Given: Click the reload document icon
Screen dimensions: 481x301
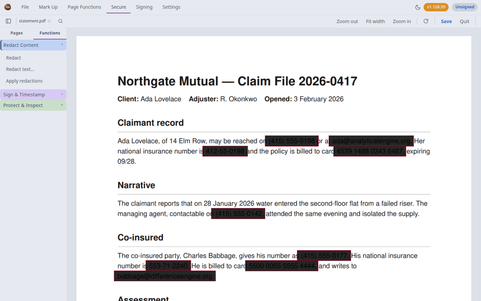Looking at the screenshot, I should 426,21.
